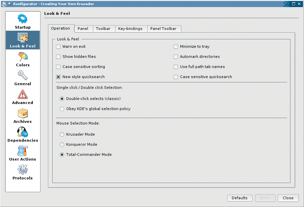
Task: Click the "Mouse Selection Mode:" label
Action: click(78, 123)
